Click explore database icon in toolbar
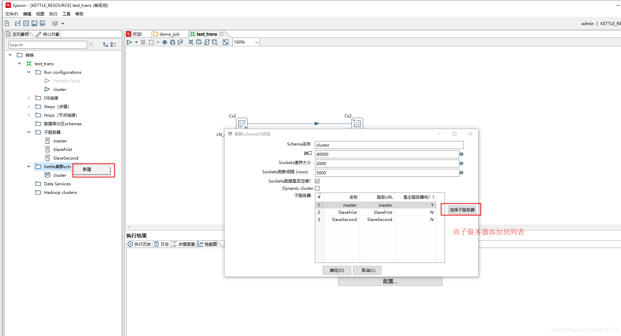The width and height of the screenshot is (621, 336). pos(215,42)
